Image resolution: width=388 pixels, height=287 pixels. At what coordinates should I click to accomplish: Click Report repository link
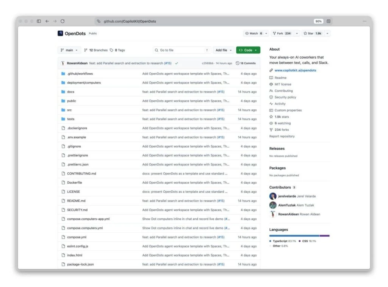(x=282, y=136)
